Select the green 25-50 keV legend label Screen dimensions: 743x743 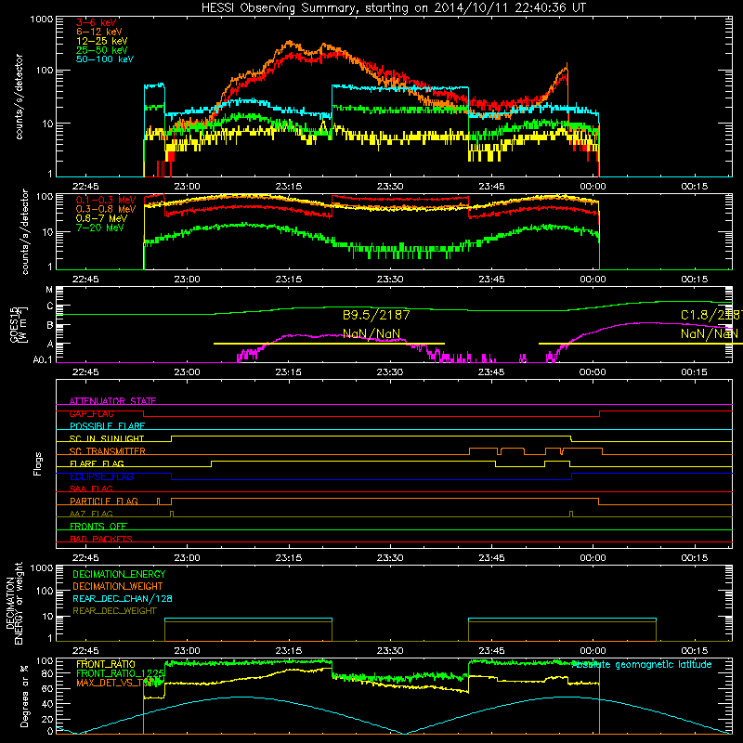(102, 50)
